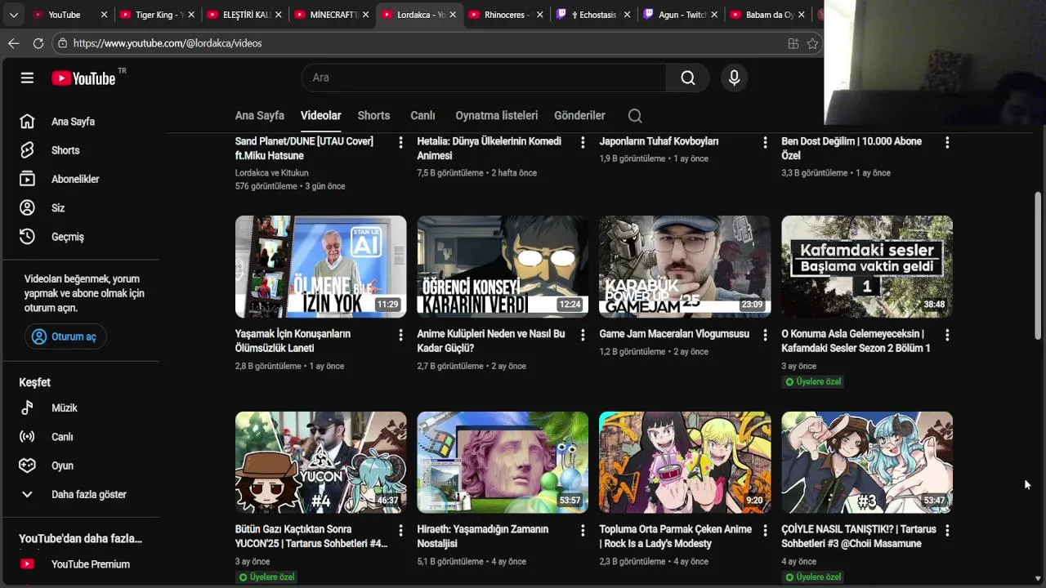Image resolution: width=1046 pixels, height=588 pixels.
Task: Click the install app icon in address bar
Action: [x=793, y=43]
